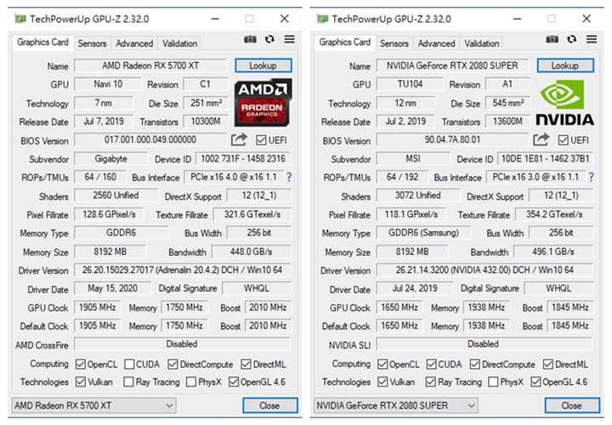Click the NVIDIA logo
Screen dimensions: 612x425
(x=564, y=103)
